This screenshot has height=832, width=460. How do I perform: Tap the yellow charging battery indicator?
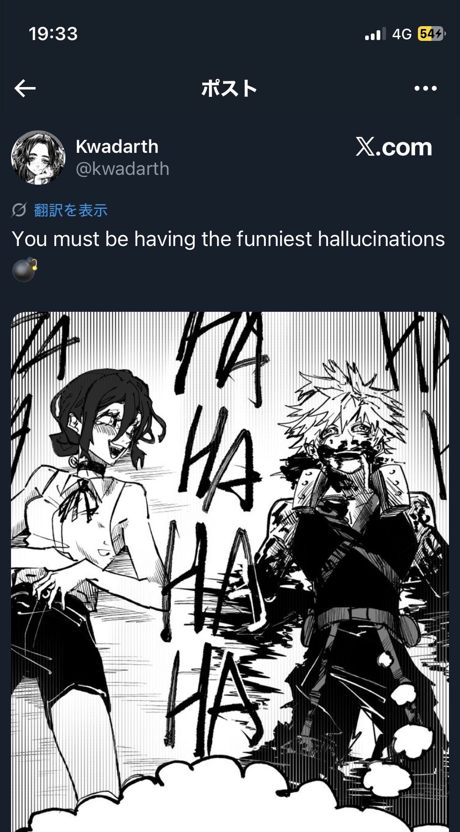(431, 34)
